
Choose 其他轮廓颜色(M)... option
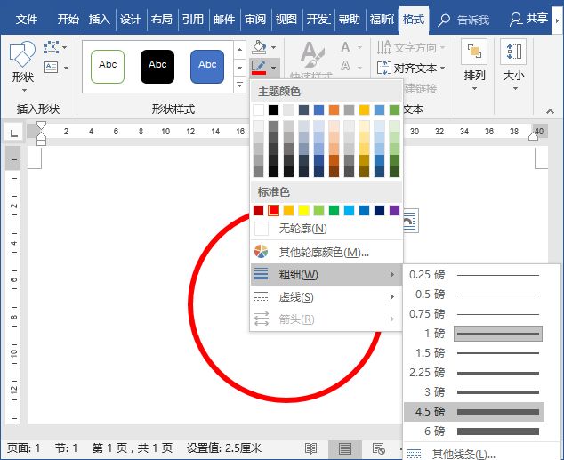coord(326,252)
